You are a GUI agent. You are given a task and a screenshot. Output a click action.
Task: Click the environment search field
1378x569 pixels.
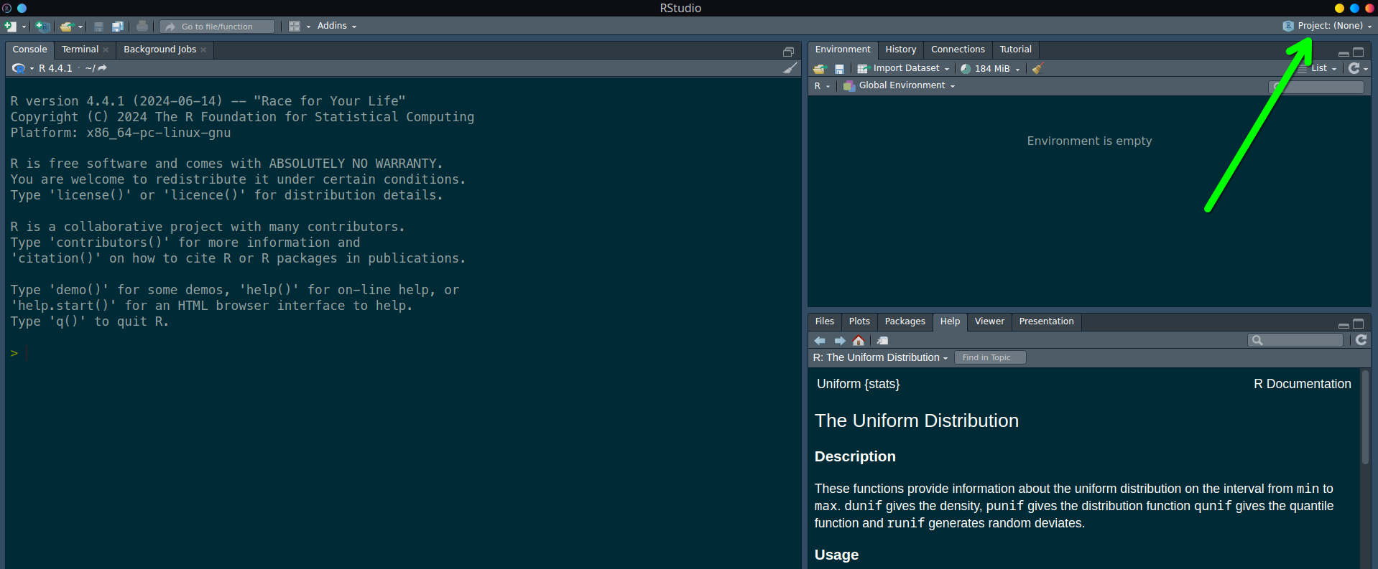coord(1316,87)
